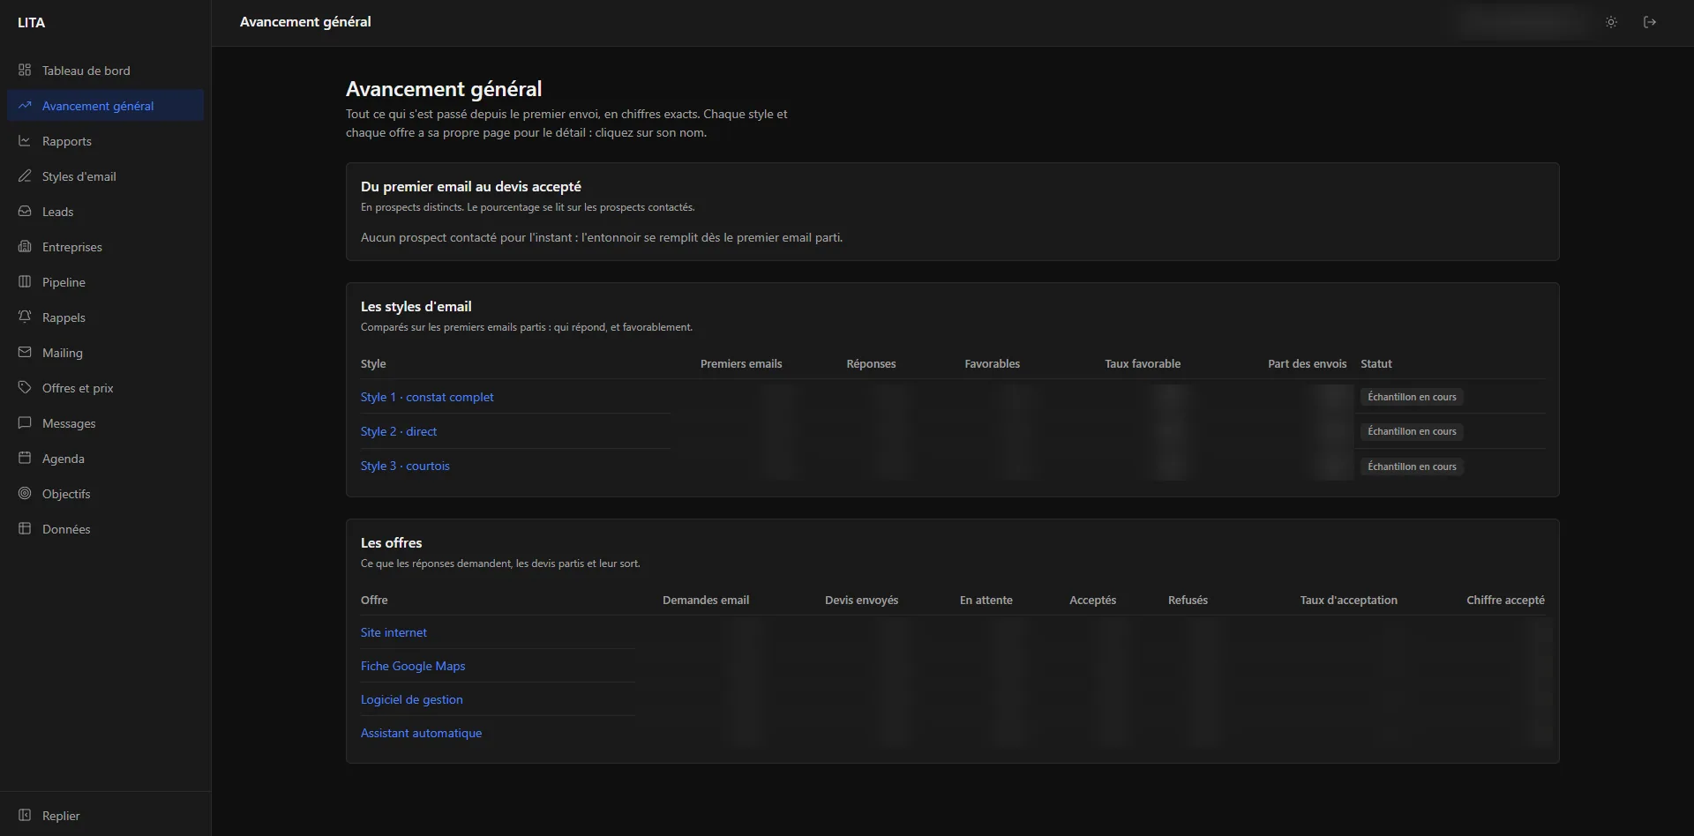Click the Du premier email au devis accepté heading

[x=471, y=187]
